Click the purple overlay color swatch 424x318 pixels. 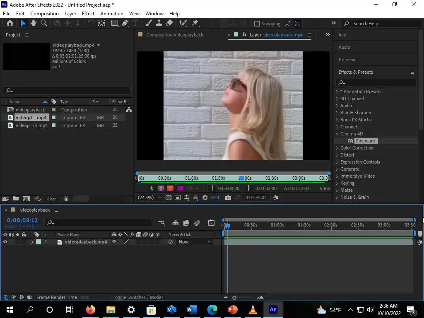(180, 188)
